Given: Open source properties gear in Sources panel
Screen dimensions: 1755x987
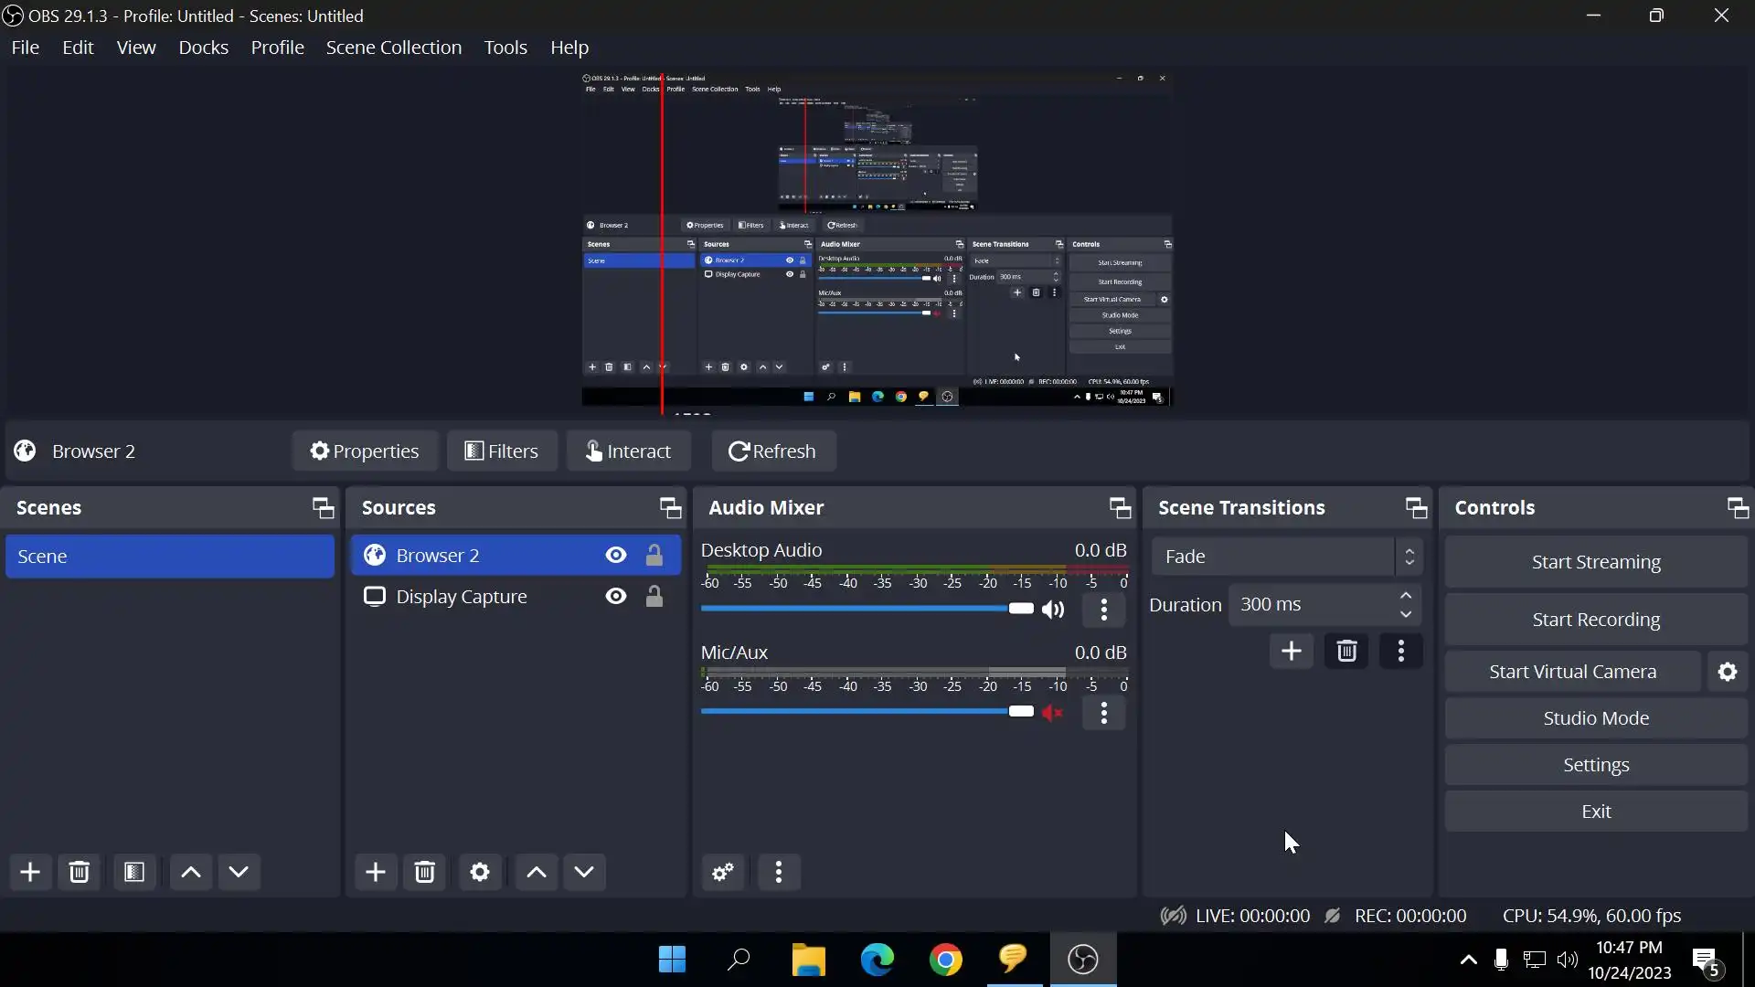Looking at the screenshot, I should point(480,872).
